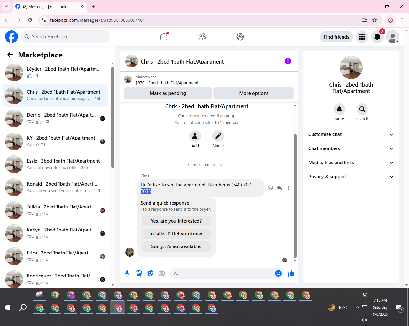Send quick reply 'Yes, are you interested?'
Image resolution: width=409 pixels, height=326 pixels.
click(x=176, y=221)
